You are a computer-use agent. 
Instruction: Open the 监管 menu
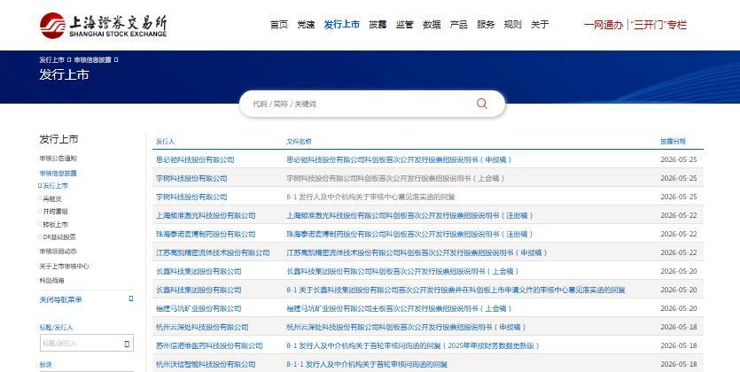[404, 25]
